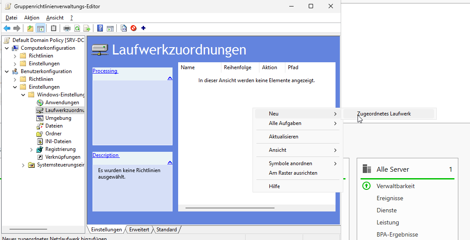The width and height of the screenshot is (470, 240).
Task: Click the export list toolbar icon
Action: click(87, 29)
